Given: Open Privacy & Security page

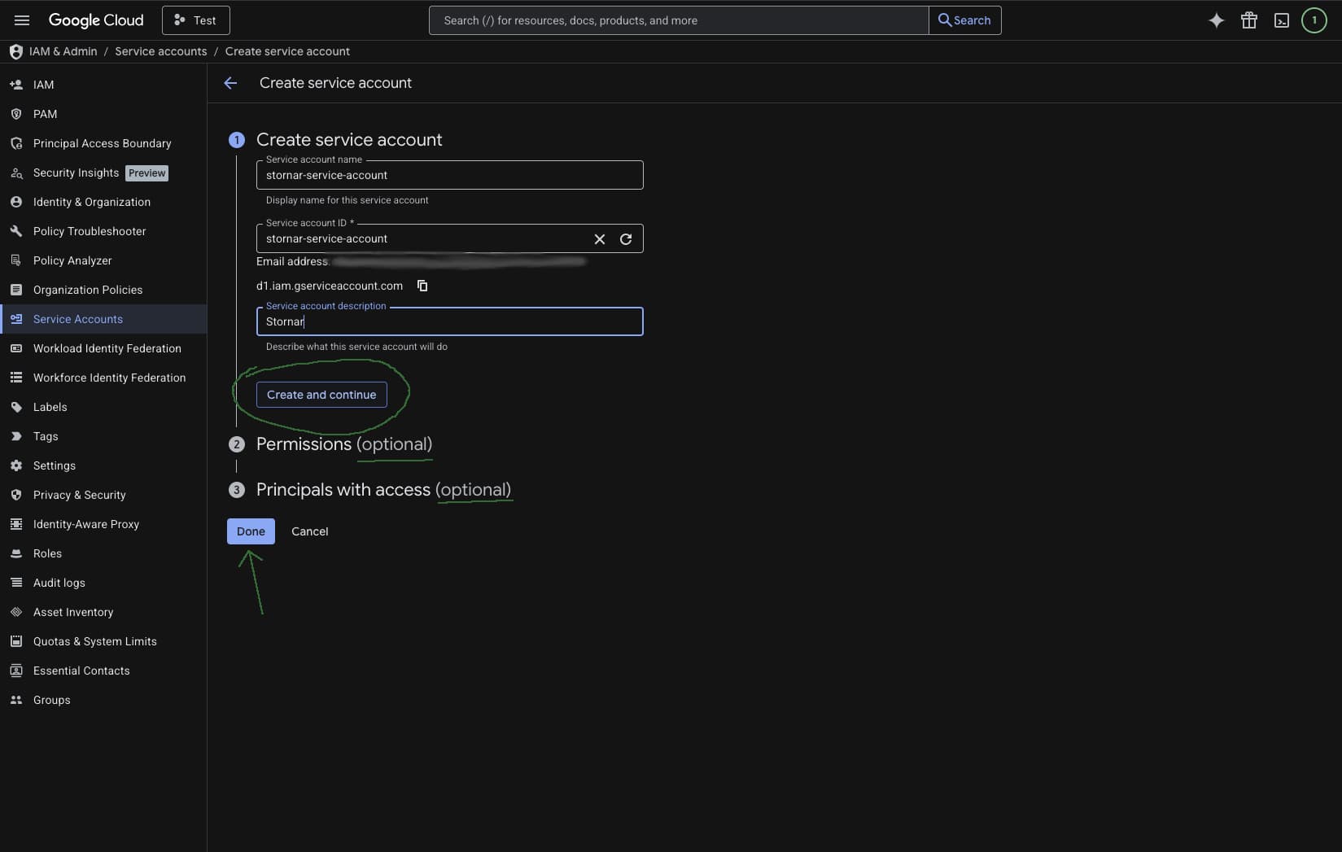Looking at the screenshot, I should point(103,495).
